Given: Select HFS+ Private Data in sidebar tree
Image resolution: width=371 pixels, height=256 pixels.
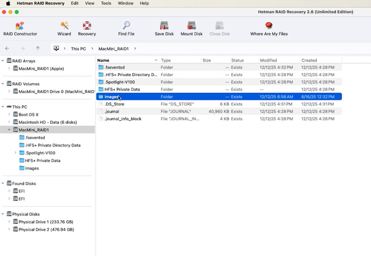Looking at the screenshot, I should click(x=40, y=160).
